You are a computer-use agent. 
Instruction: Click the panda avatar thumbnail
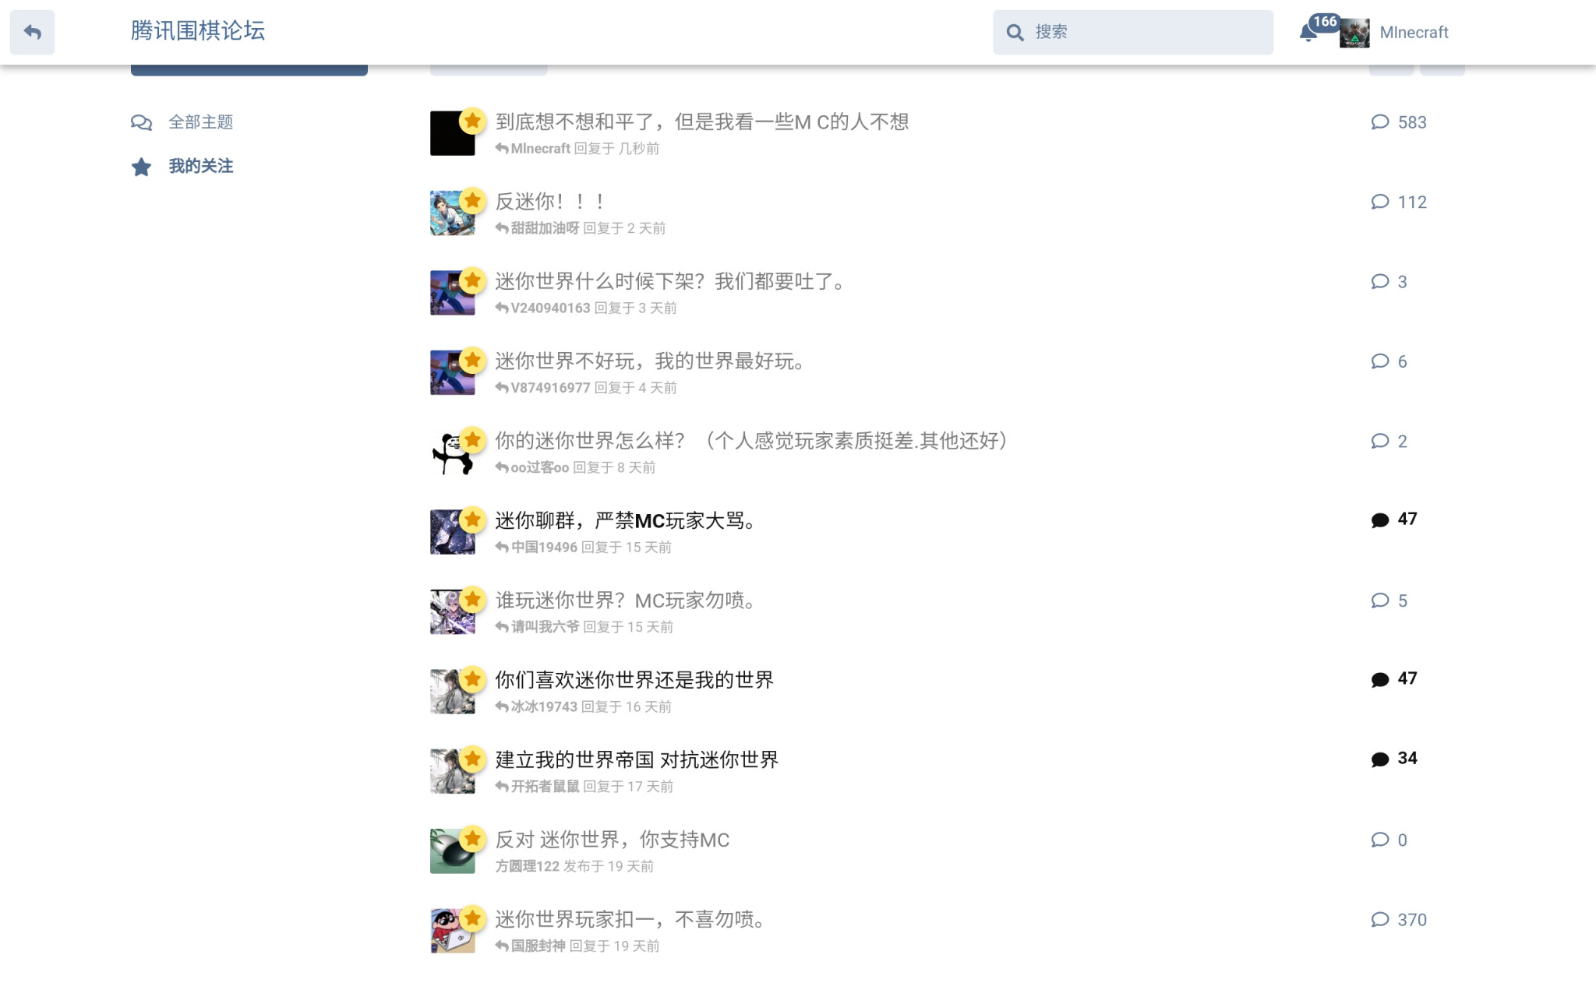[452, 453]
